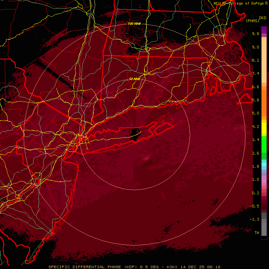
Task: Click the cyan segment of the color bar
Action: pos(264,164)
